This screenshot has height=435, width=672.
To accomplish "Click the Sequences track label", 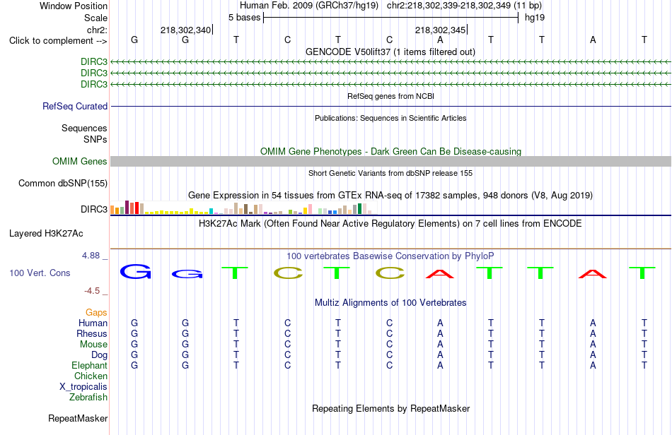I will pos(84,129).
